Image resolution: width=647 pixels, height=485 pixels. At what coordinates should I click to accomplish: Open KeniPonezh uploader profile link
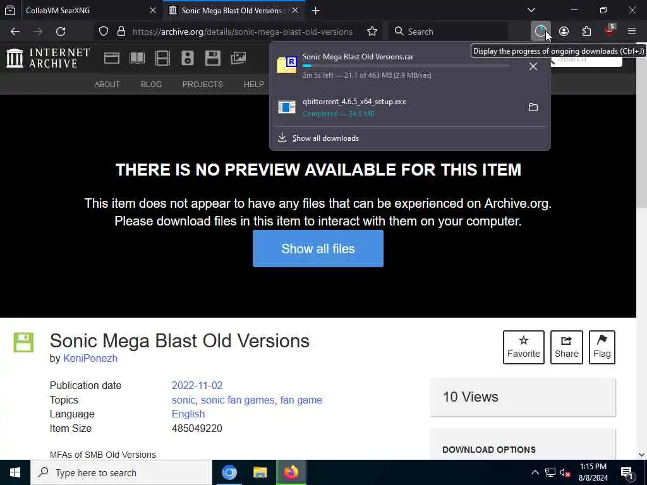(90, 359)
